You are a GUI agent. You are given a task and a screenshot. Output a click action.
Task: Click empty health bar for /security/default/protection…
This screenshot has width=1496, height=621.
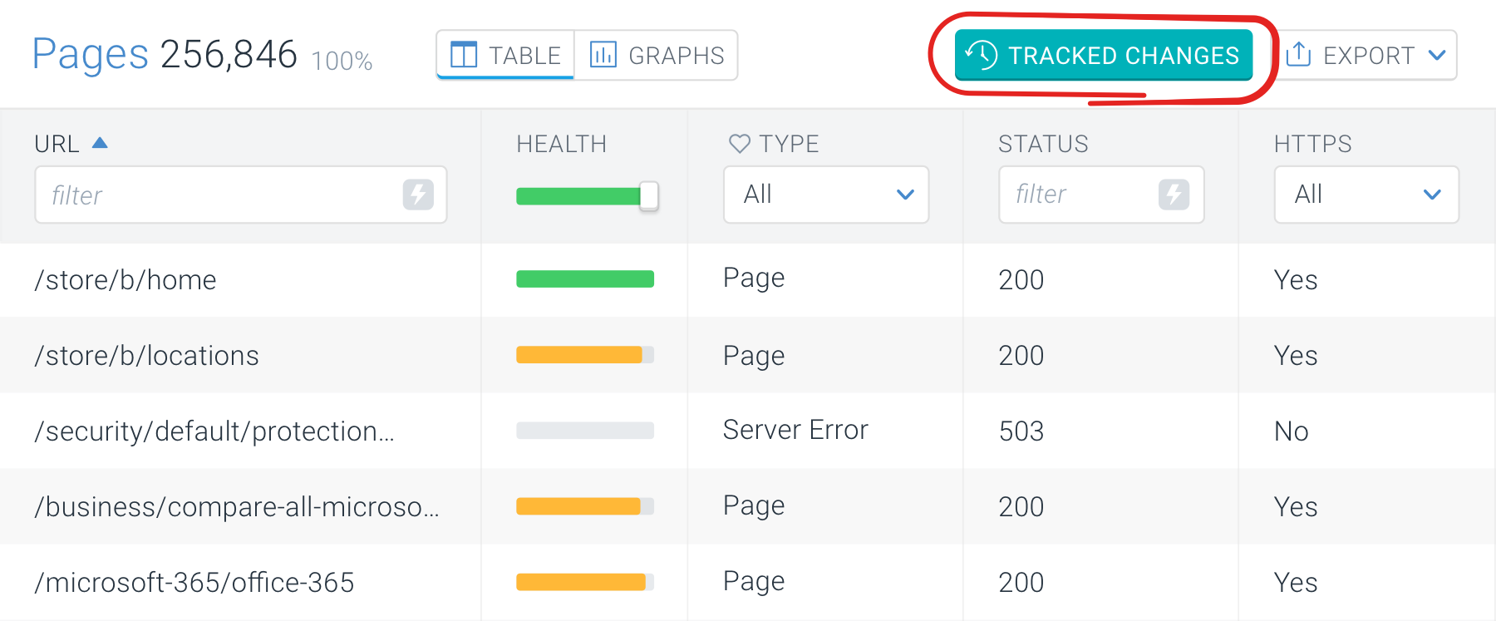tap(585, 431)
